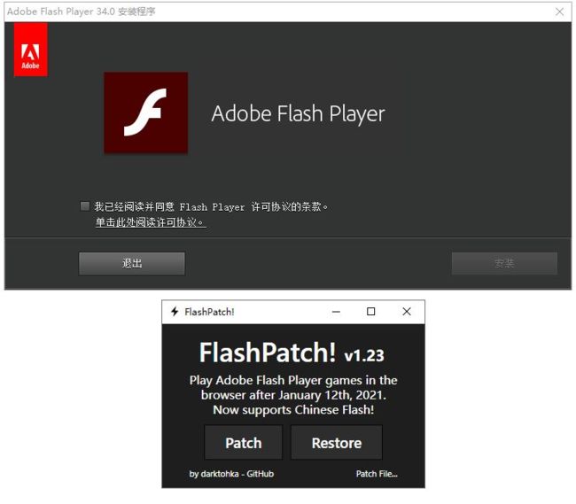Open the Patch File... link
The width and height of the screenshot is (576, 504).
point(377,474)
